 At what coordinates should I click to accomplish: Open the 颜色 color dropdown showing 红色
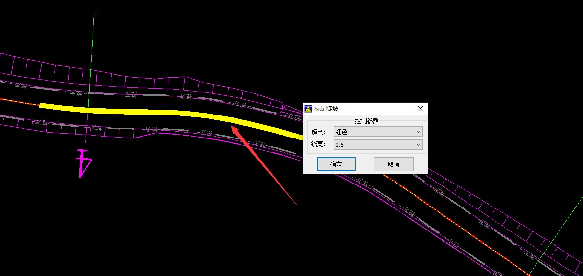point(377,132)
